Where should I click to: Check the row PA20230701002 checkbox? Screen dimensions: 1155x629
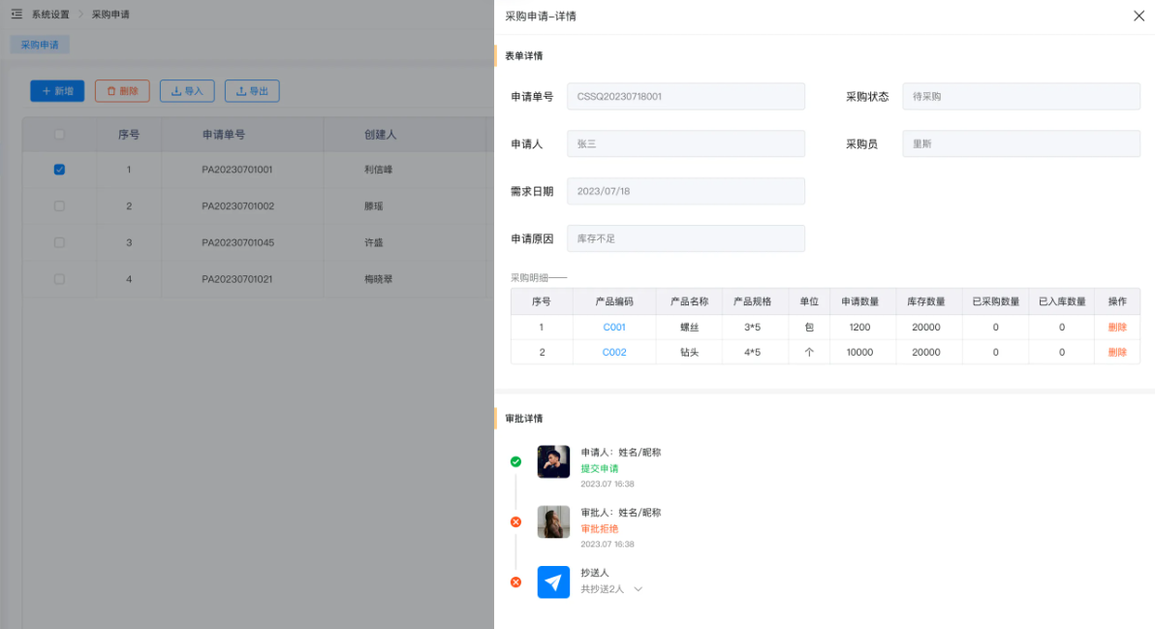[x=60, y=206]
